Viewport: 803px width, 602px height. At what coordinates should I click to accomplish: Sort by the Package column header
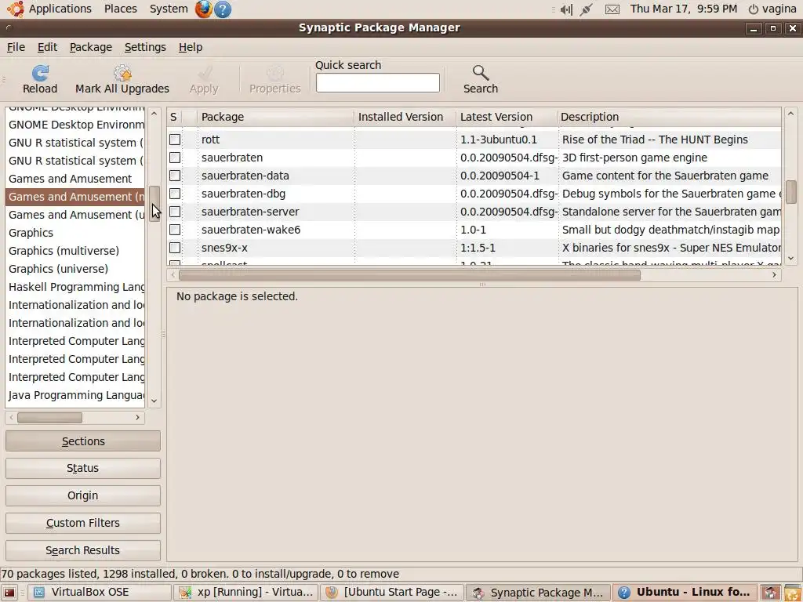pos(275,117)
